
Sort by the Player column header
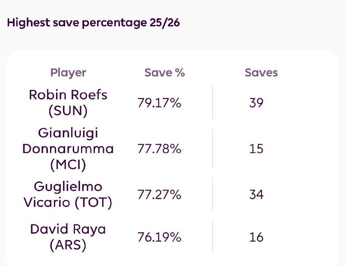coord(68,73)
